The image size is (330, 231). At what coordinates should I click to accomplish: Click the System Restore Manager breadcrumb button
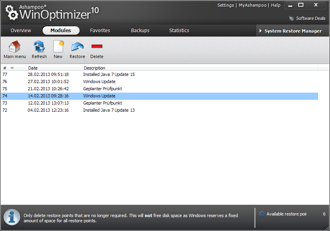[293, 31]
